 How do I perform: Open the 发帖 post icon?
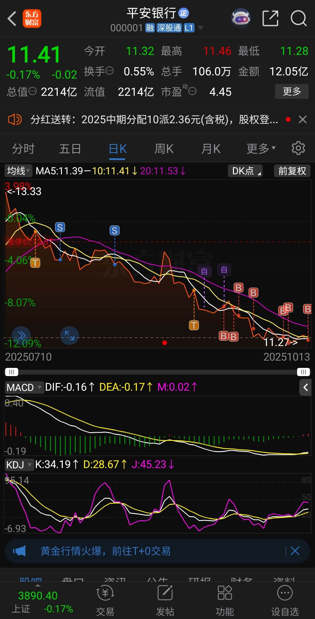point(165,601)
